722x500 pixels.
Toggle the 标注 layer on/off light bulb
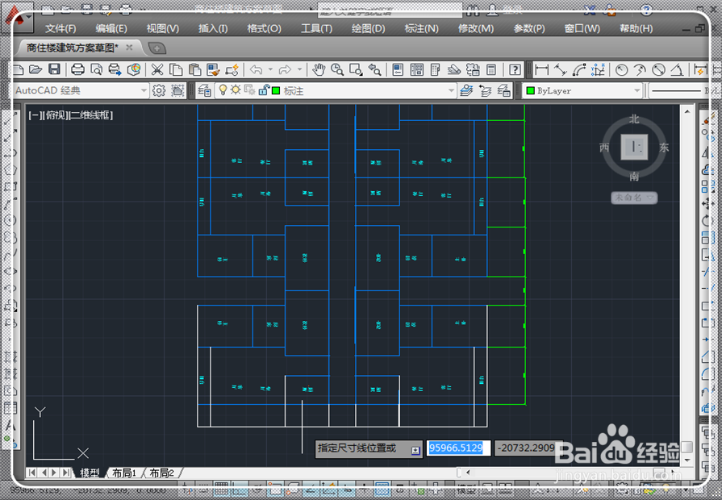(223, 90)
